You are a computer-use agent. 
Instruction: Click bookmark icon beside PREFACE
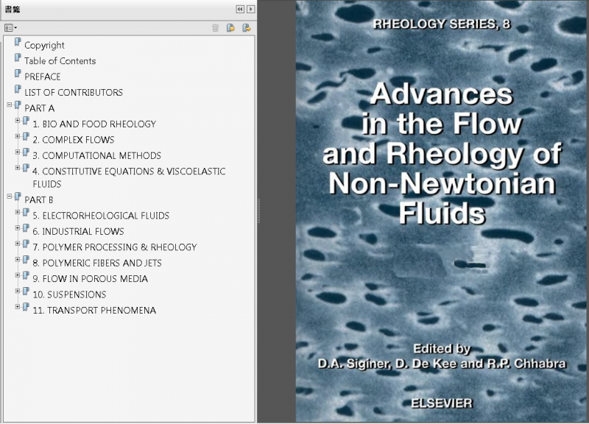(x=18, y=74)
